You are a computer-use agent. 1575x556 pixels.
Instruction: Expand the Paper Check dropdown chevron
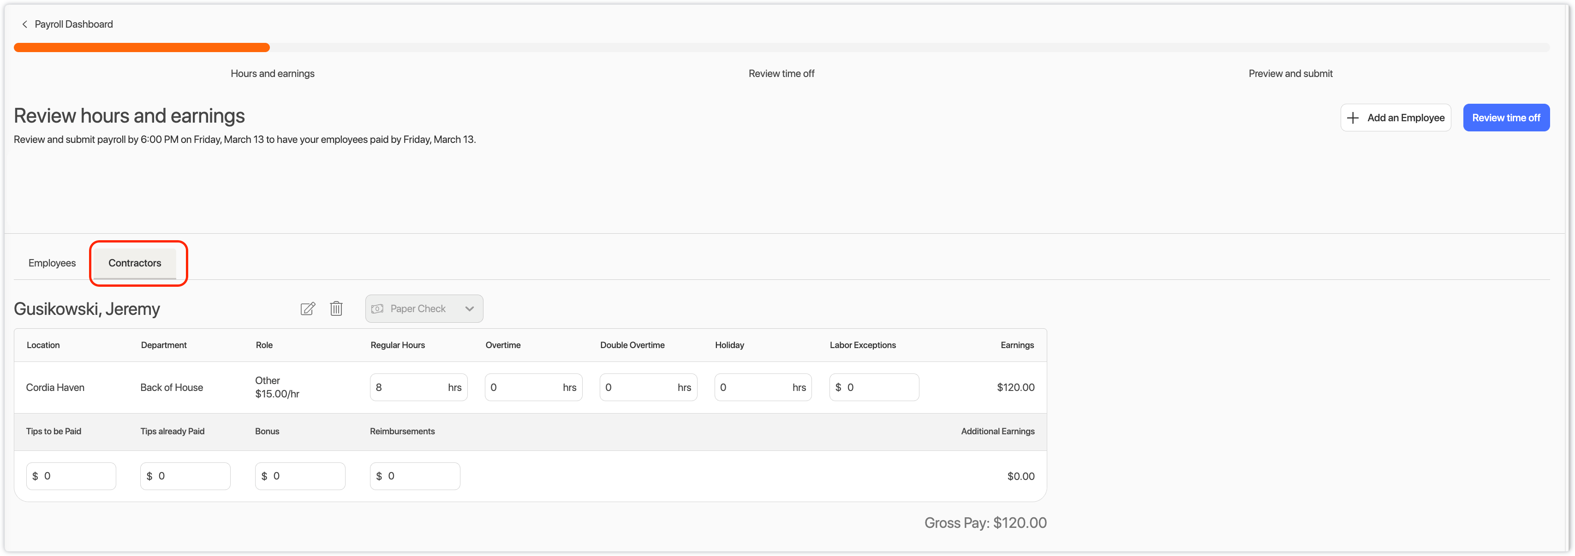[469, 309]
